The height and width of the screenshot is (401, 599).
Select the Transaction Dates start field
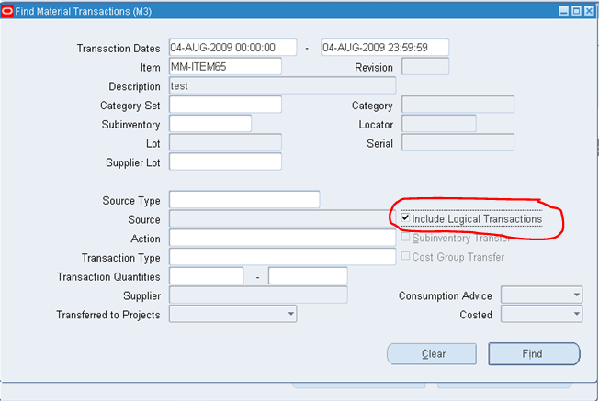pyautogui.click(x=233, y=48)
